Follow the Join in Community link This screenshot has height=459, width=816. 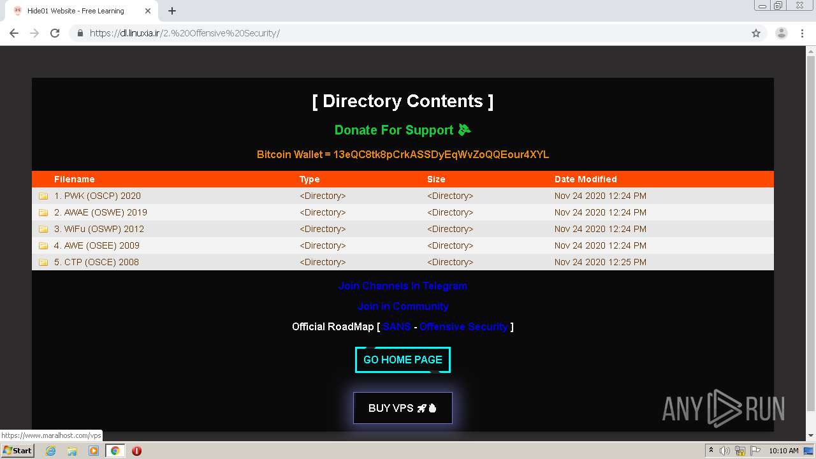pyautogui.click(x=403, y=306)
